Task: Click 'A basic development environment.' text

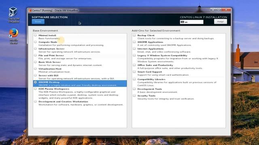Action: (x=157, y=92)
